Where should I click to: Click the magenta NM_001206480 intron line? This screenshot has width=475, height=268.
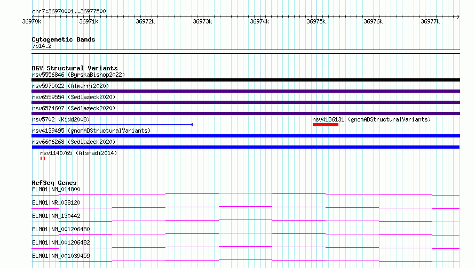pos(246,234)
